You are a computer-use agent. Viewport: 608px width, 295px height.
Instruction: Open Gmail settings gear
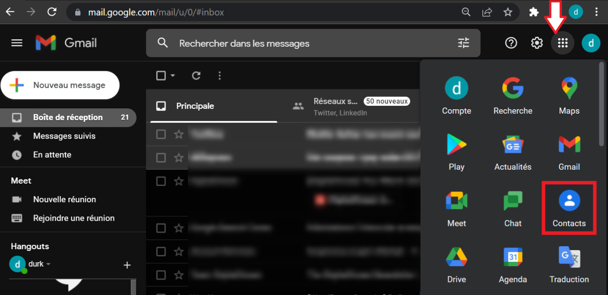[536, 43]
